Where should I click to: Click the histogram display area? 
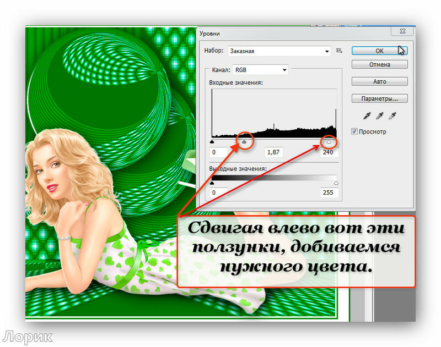pyautogui.click(x=274, y=113)
